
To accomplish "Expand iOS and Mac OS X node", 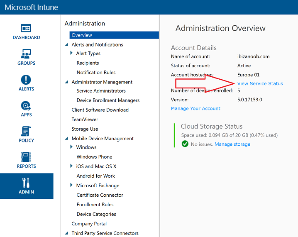I will pos(71,166).
